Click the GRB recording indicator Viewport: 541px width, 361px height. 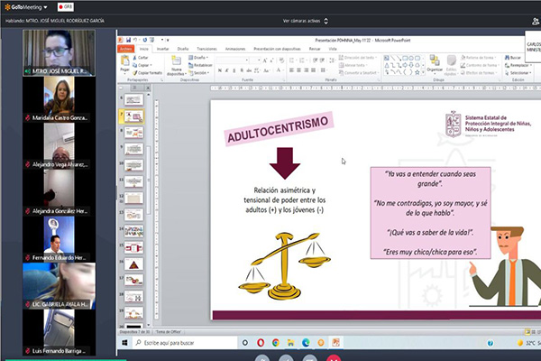click(66, 5)
